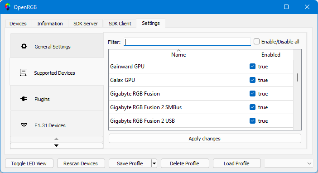Click the Rescan Devices button
Screen dimensions: 318x173
tap(81, 163)
